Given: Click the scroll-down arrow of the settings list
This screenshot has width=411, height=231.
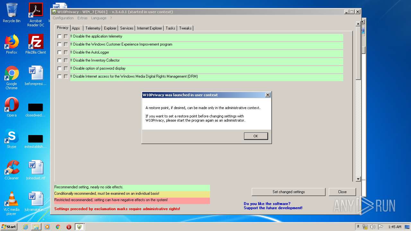Looking at the screenshot, I should pyautogui.click(x=358, y=179).
